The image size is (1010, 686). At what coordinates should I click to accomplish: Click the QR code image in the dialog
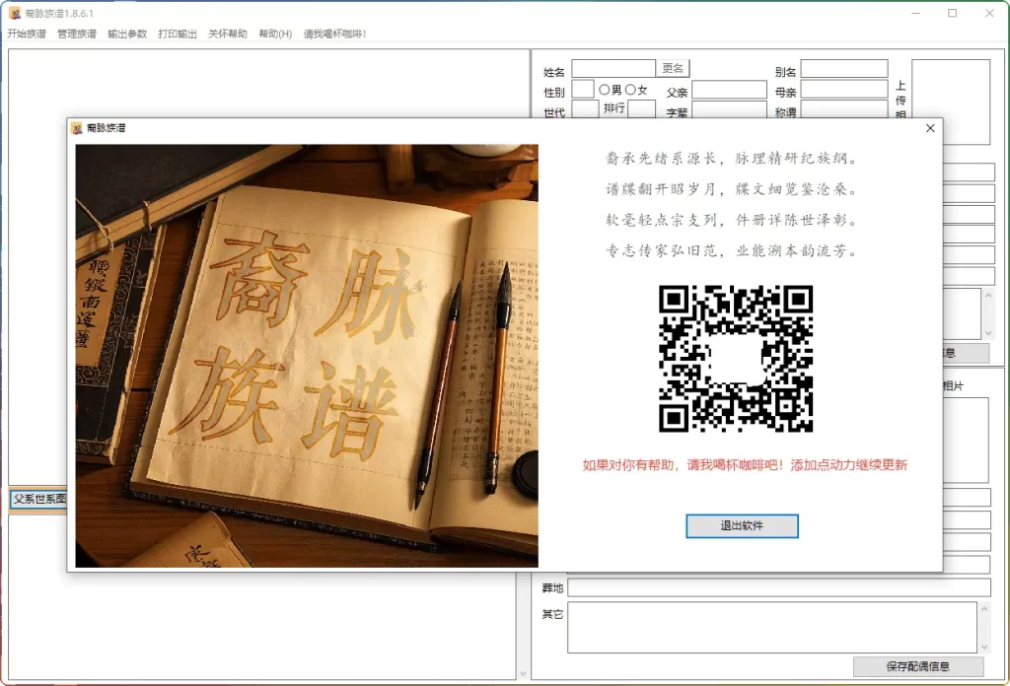(x=736, y=359)
